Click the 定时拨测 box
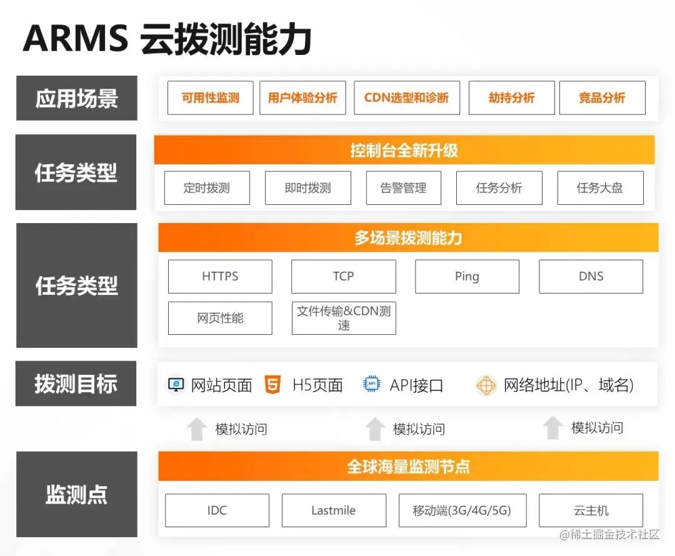This screenshot has height=556, width=675. click(x=207, y=188)
